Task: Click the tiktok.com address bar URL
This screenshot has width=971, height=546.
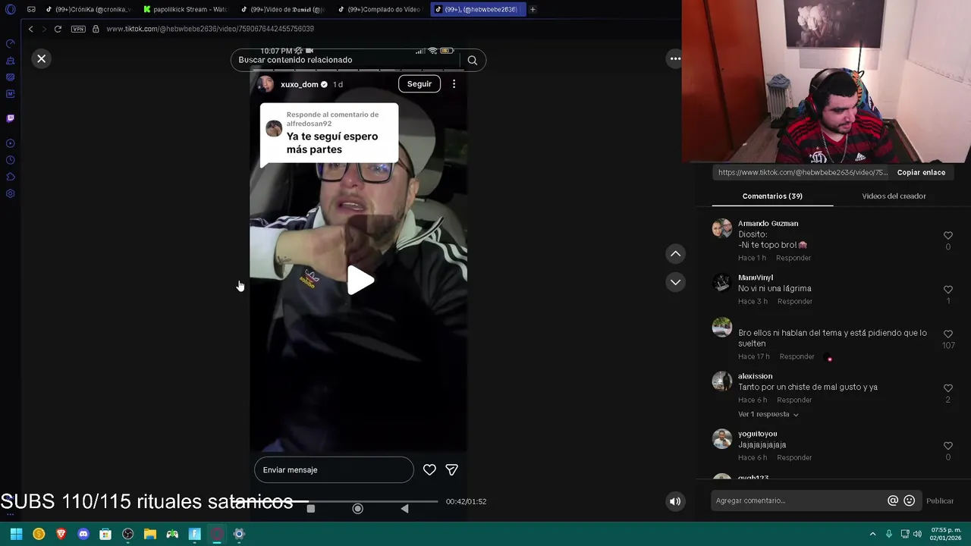Action: point(210,29)
